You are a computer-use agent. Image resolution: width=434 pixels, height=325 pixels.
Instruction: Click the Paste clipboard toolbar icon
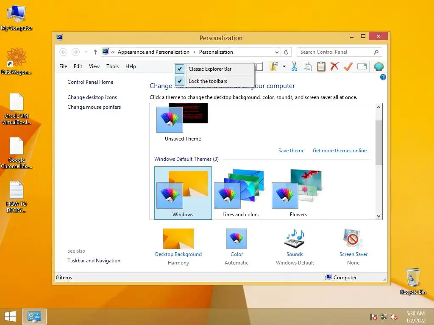(321, 66)
